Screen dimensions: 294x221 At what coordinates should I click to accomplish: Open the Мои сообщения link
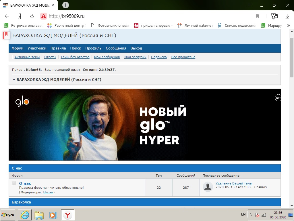coord(107,57)
